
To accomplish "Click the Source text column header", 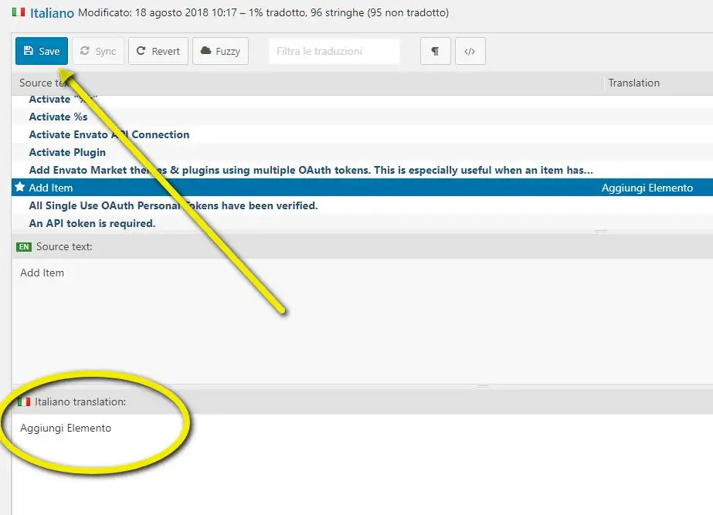I will click(307, 83).
